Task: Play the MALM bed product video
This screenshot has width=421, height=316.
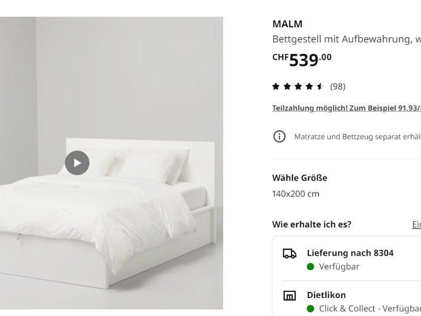Action: (x=78, y=162)
